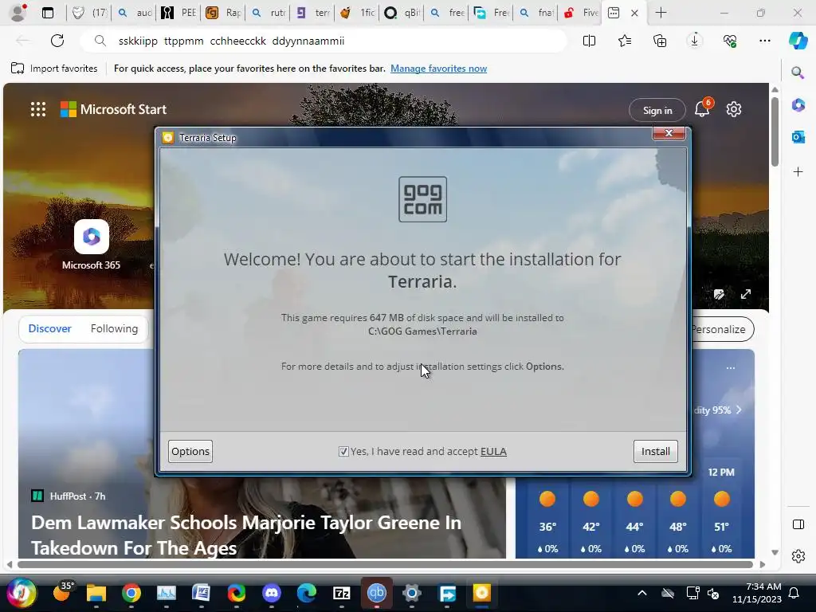Open the Edge profile icon
The height and width of the screenshot is (612, 816).
pos(18,12)
